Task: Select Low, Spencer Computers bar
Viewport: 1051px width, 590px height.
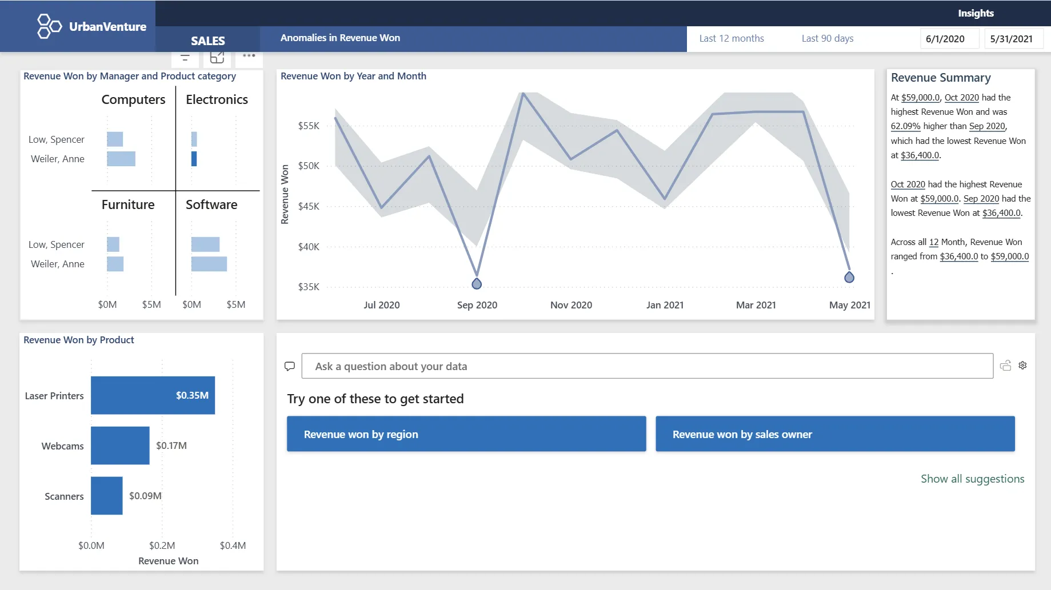Action: point(115,139)
